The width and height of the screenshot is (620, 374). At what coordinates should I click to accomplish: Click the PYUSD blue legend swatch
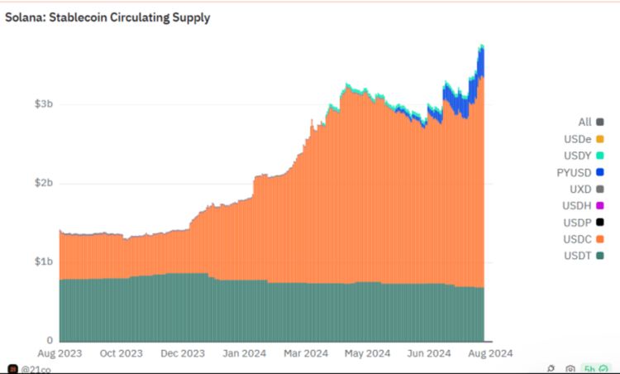click(x=600, y=173)
